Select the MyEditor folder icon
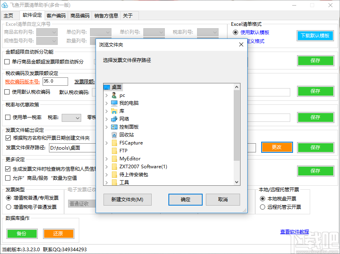Image resolution: width=340 pixels, height=254 pixels. [x=114, y=158]
